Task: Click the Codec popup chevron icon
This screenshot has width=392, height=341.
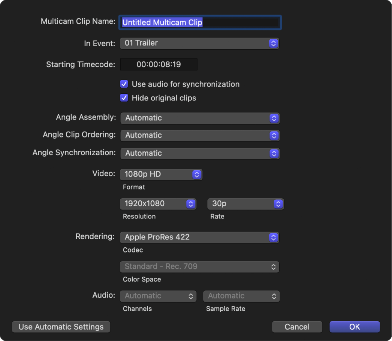Action: point(274,237)
